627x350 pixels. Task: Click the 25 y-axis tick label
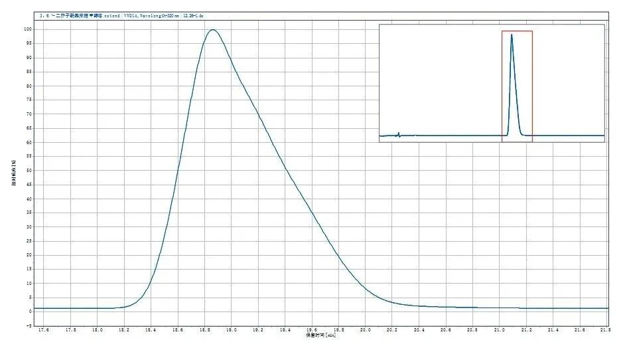coord(29,241)
